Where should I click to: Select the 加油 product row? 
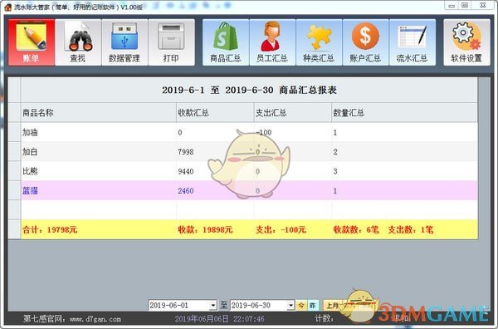tap(249, 132)
